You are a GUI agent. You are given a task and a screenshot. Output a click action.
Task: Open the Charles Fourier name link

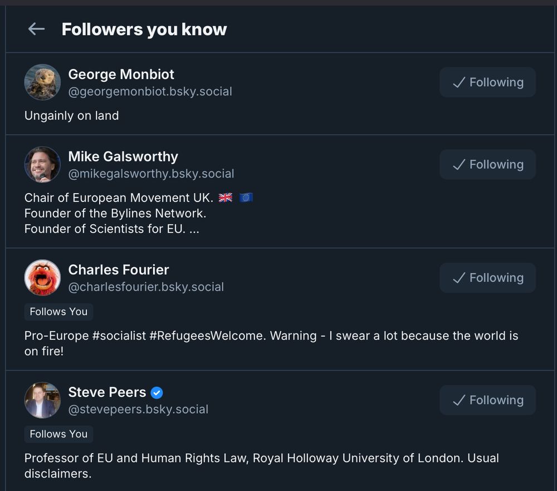coord(119,270)
